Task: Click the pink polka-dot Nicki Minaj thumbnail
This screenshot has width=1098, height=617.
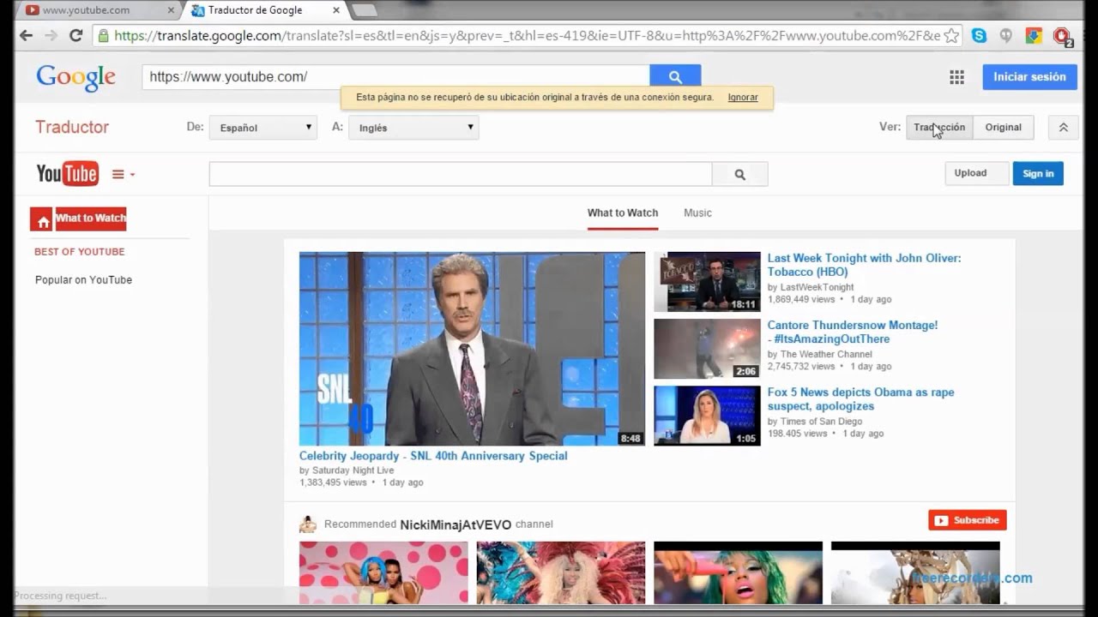Action: 383,572
